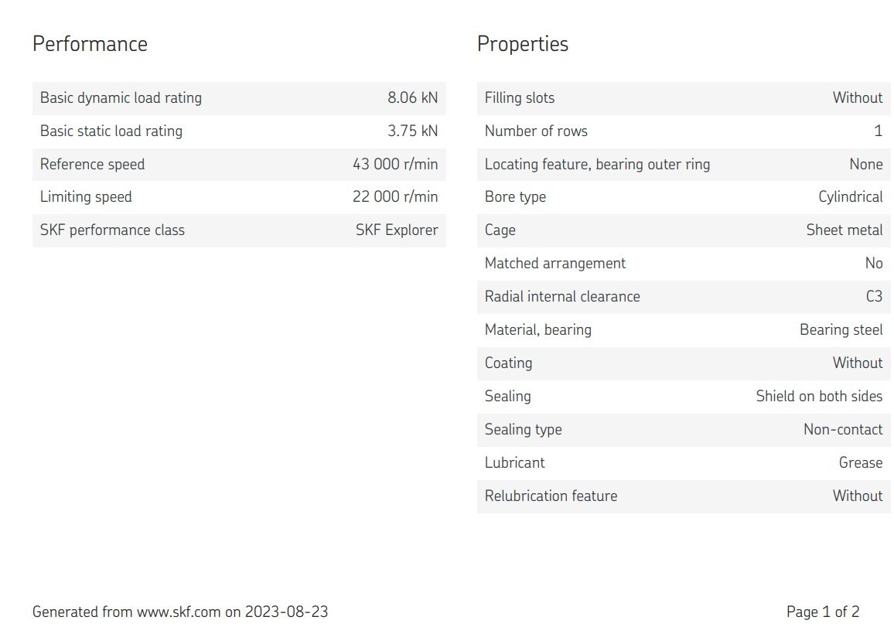Click the www.skf.com text in footer
This screenshot has width=894, height=627.
[x=179, y=612]
